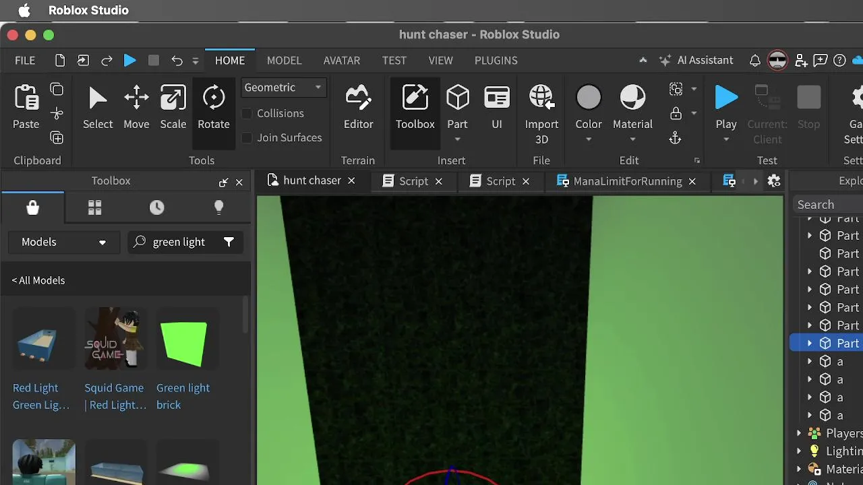Open the Toolbox Recent clock tab

click(x=156, y=208)
